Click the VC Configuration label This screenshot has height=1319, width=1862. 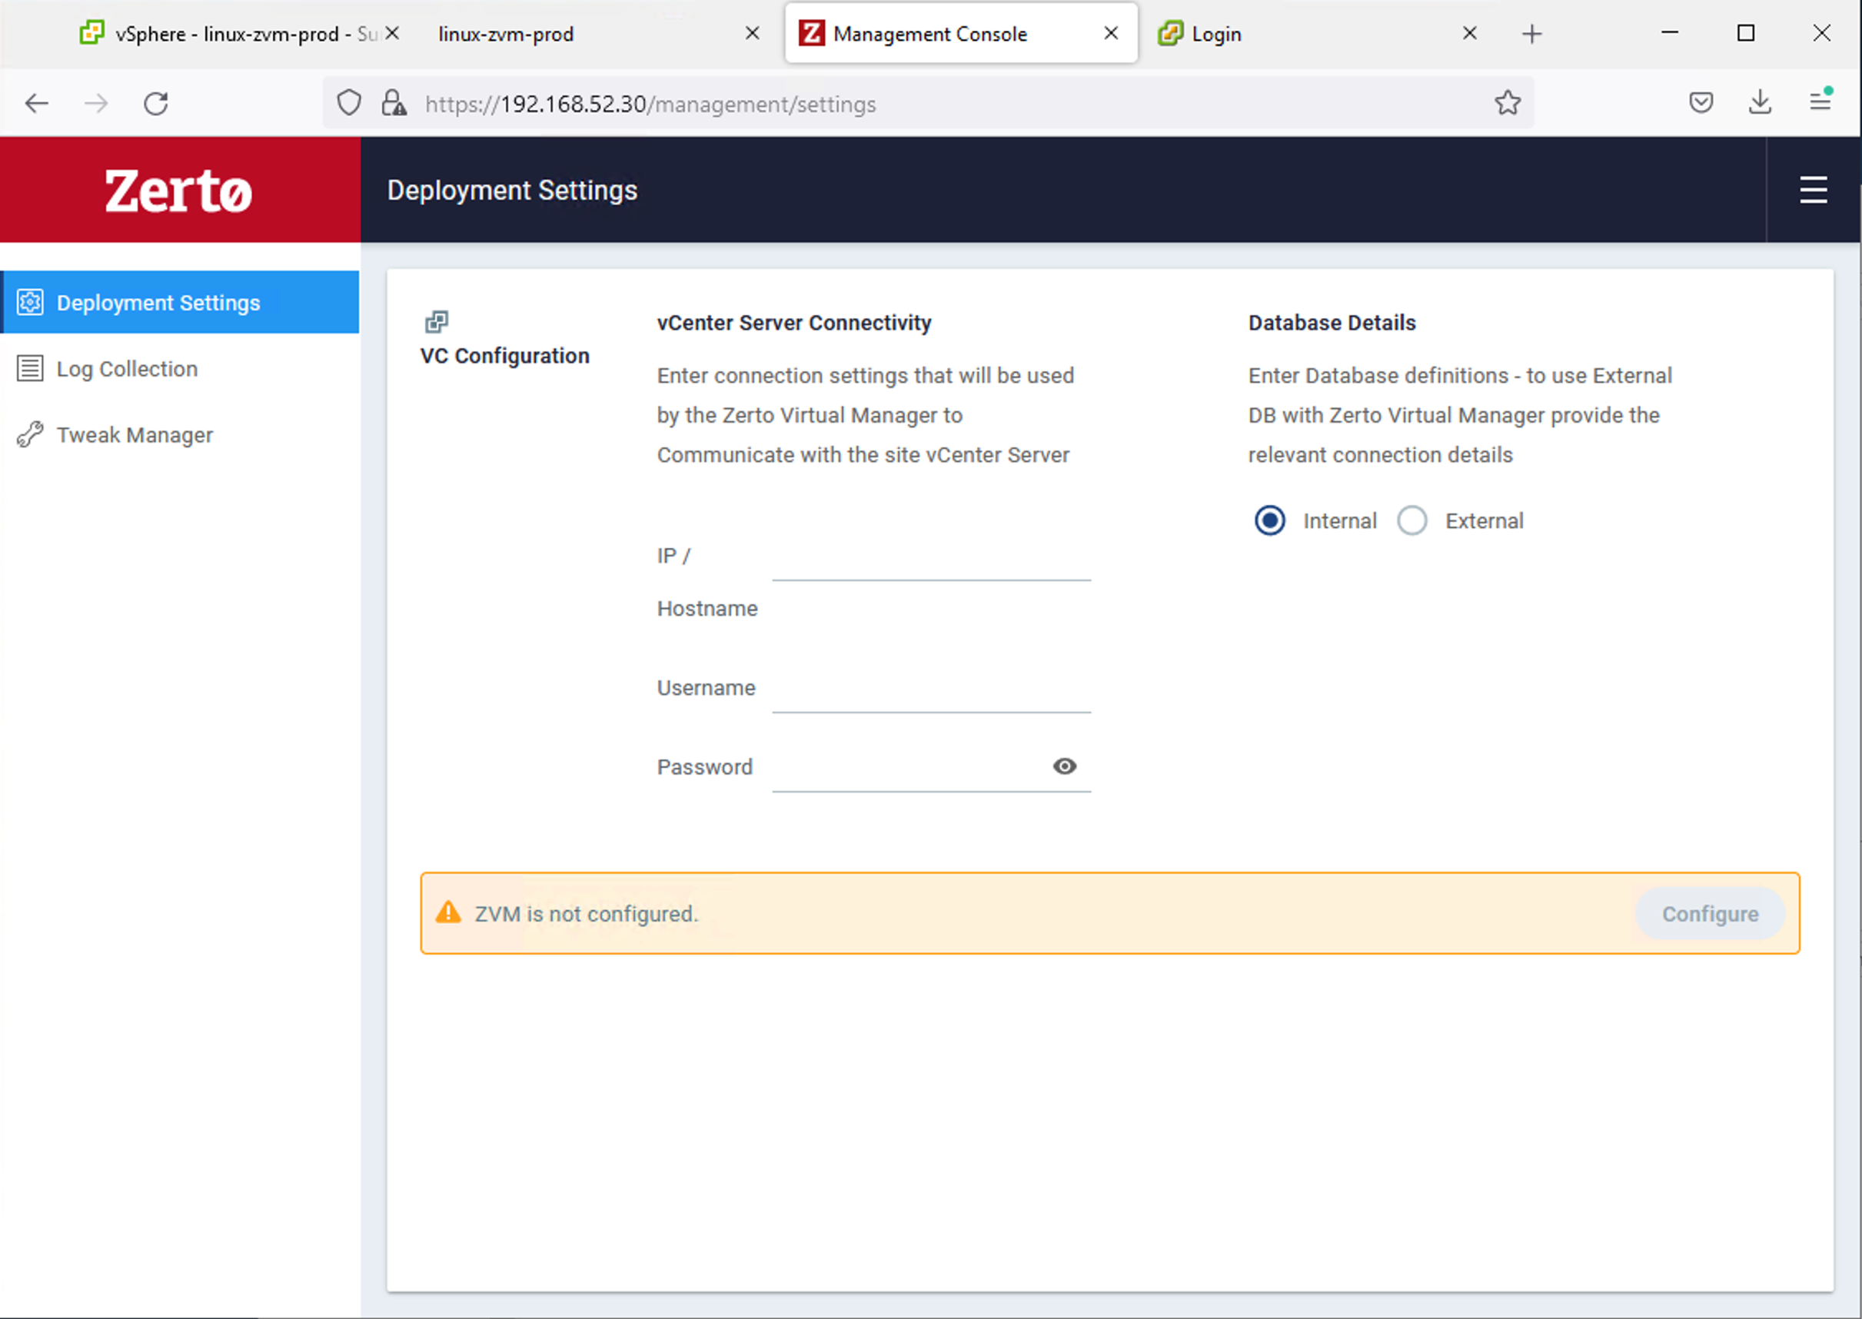tap(504, 356)
